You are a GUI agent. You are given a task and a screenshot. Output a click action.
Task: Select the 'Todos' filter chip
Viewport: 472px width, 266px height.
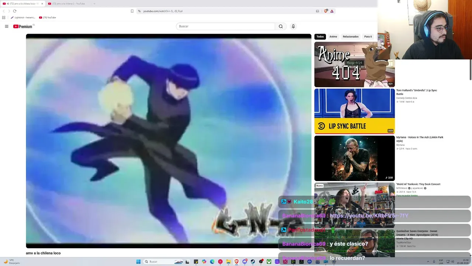pyautogui.click(x=320, y=37)
